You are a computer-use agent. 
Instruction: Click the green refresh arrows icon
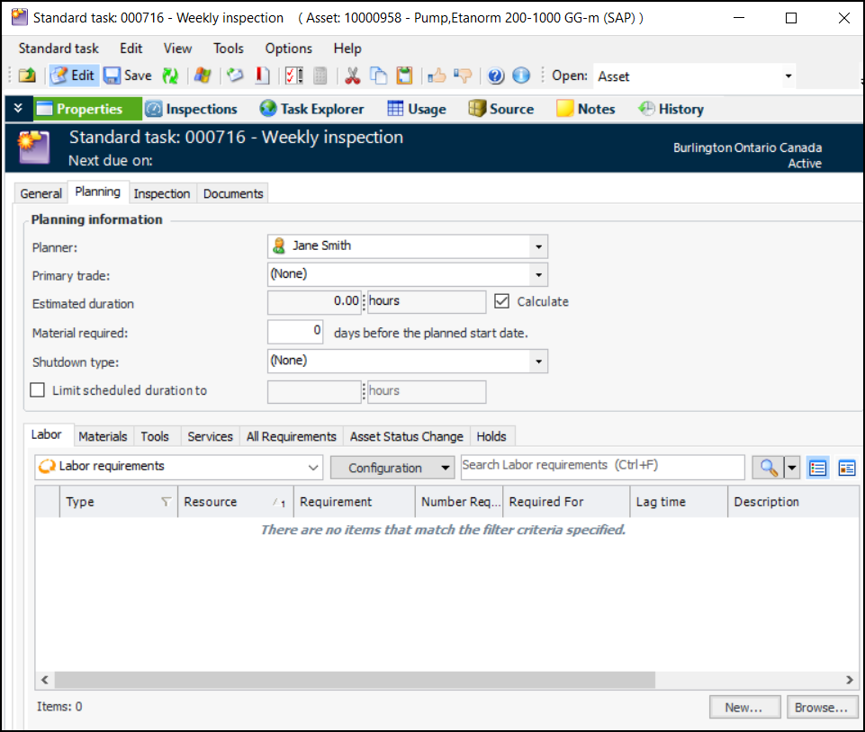point(170,76)
